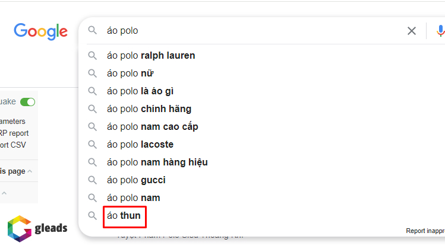Select the suggestion 'áo polo là áo gì'
Screen dimensions: 445x252
(x=140, y=91)
